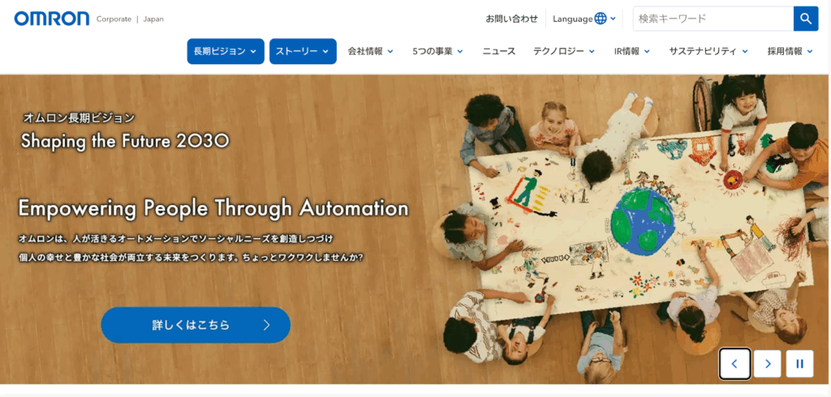Screen dimensions: 831x397
Task: Click the OMRON logo
Action: coord(52,19)
